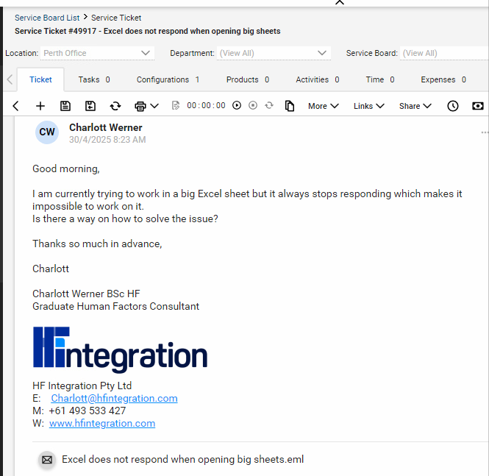
Task: Switch to the Products tab
Action: click(x=248, y=79)
